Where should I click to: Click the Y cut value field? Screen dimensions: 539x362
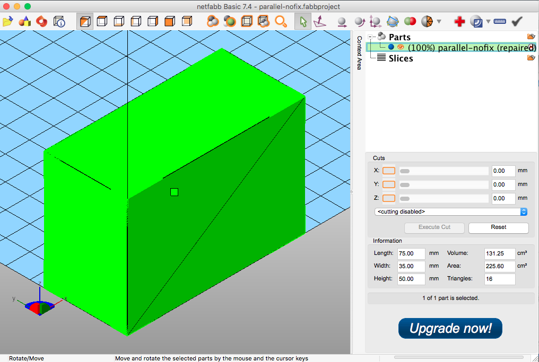503,184
